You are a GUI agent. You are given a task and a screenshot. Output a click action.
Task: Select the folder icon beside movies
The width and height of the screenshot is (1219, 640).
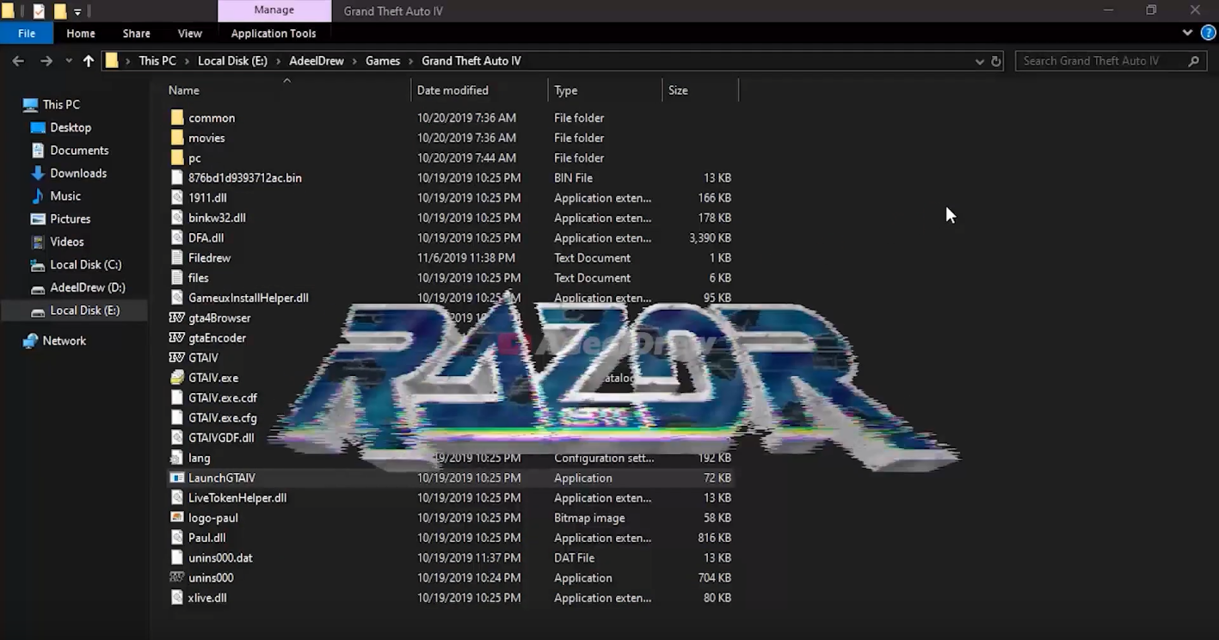(177, 138)
